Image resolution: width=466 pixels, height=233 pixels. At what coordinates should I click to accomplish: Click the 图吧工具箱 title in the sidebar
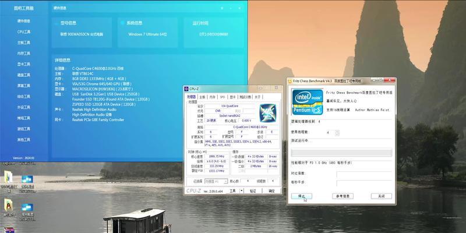(23, 8)
